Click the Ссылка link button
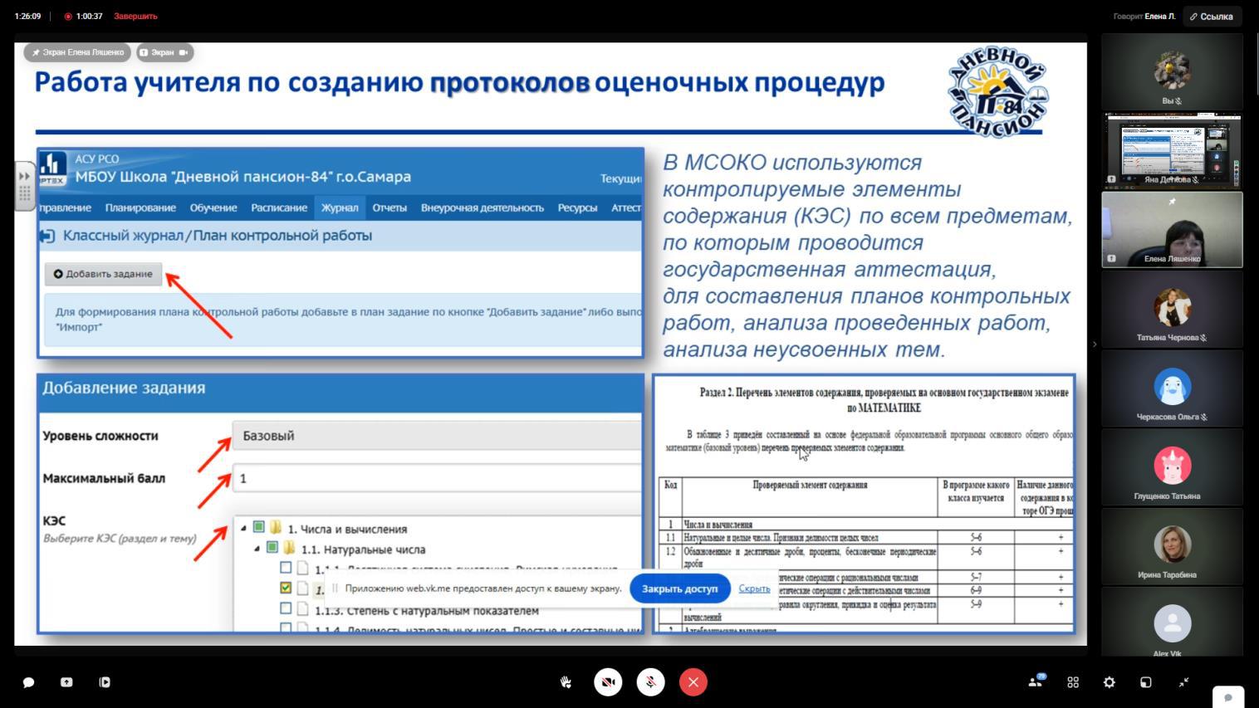Image resolution: width=1259 pixels, height=708 pixels. pyautogui.click(x=1212, y=16)
